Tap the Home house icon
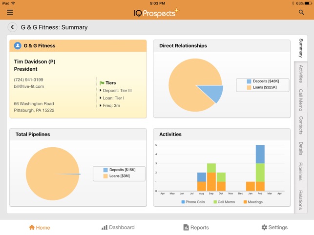Viewport: 314px width, 235px height. [32, 227]
